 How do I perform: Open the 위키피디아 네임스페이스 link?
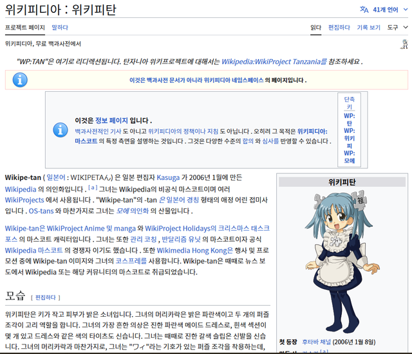233,80
